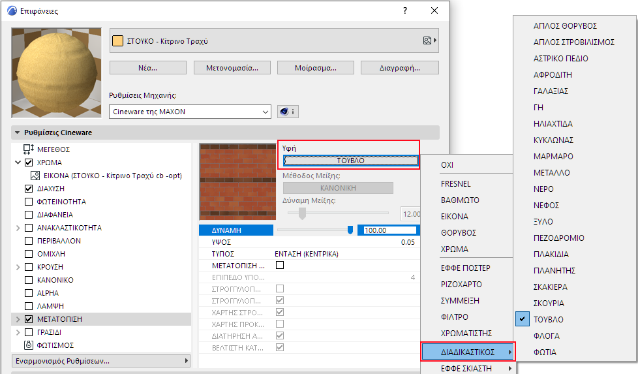Enable the ΦΩΤΕΙΝΟΤΗΤΑ checkbox

[x=29, y=202]
